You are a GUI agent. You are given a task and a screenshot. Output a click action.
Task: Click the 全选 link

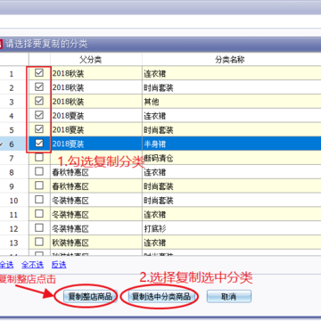[6, 265]
